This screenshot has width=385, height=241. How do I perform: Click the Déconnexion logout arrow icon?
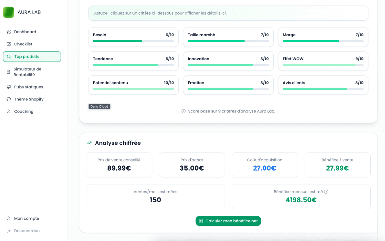[9, 231]
